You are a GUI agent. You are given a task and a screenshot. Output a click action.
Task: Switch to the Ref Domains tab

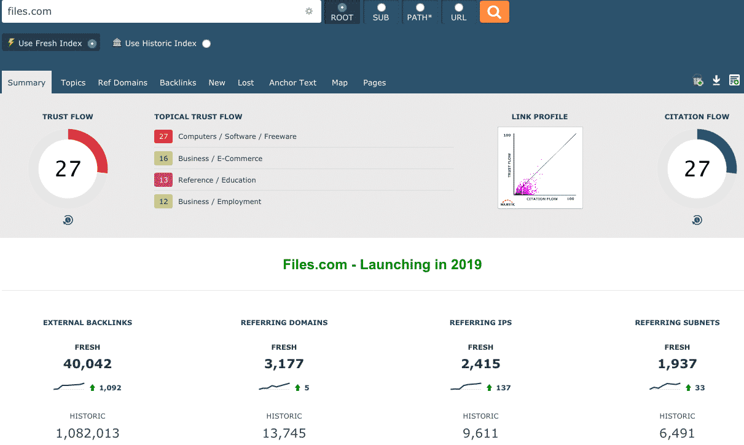tap(123, 83)
